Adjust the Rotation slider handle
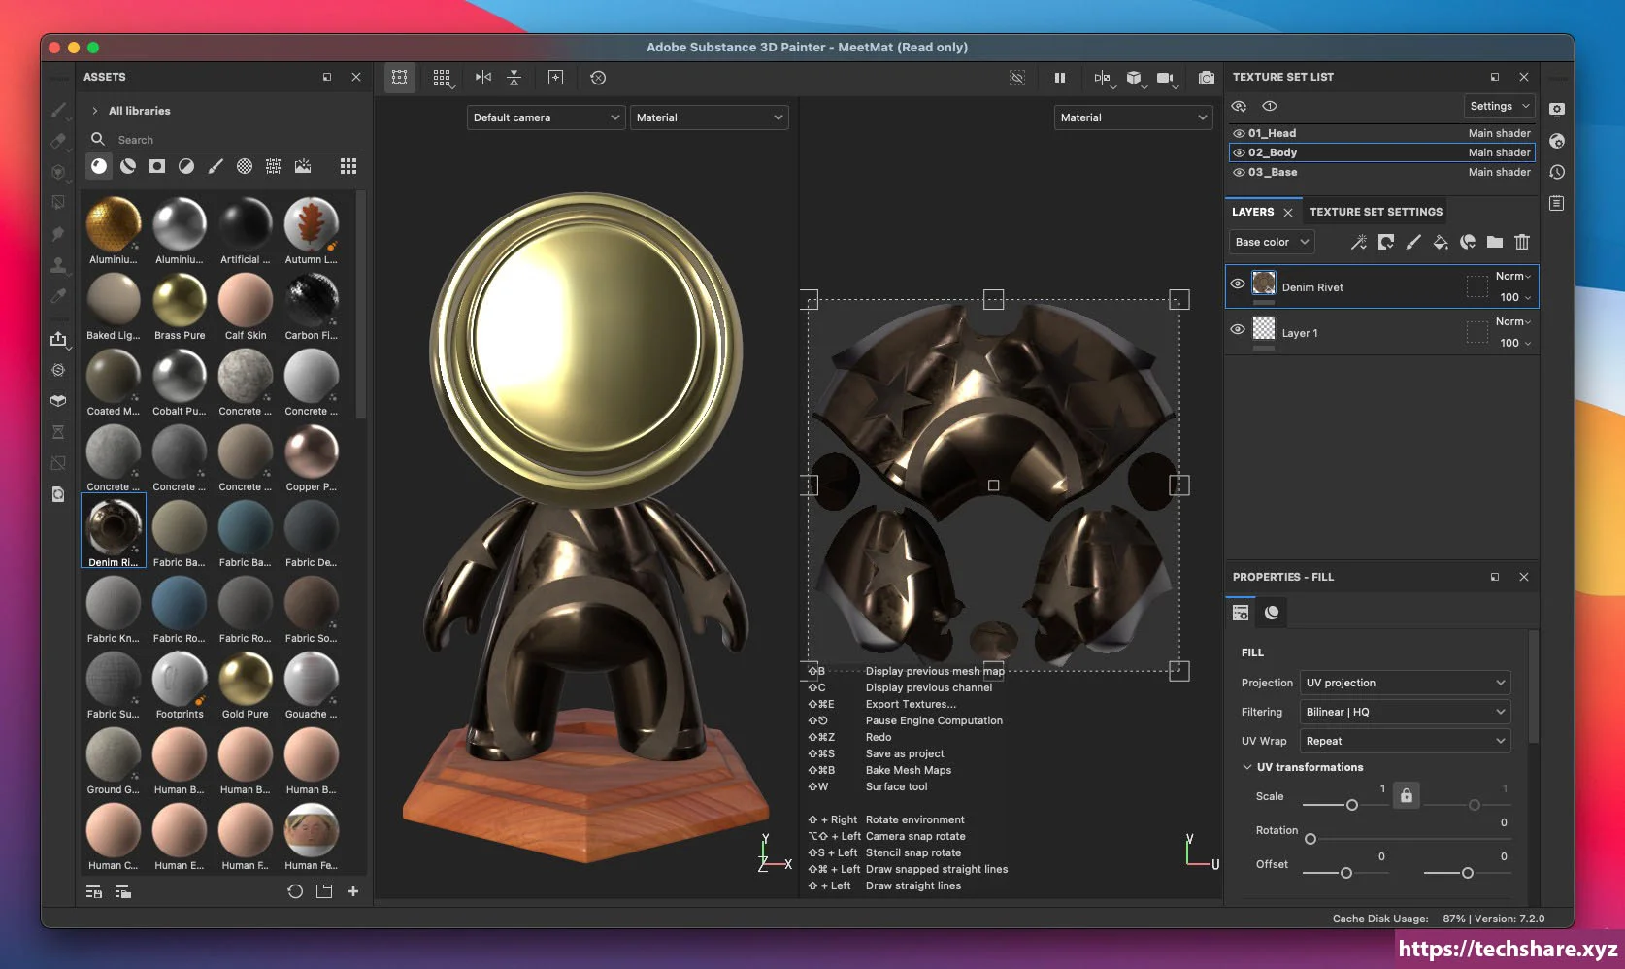This screenshot has height=969, width=1625. point(1310,839)
